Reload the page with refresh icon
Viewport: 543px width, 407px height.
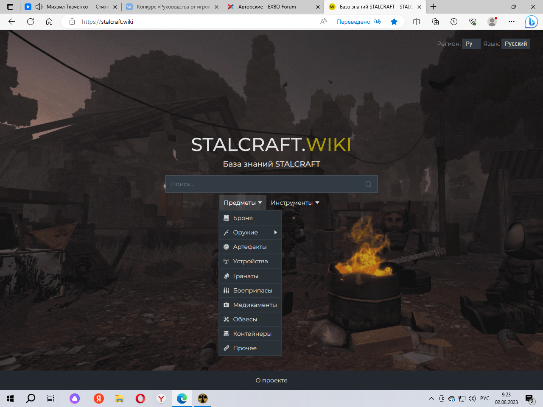tap(31, 22)
